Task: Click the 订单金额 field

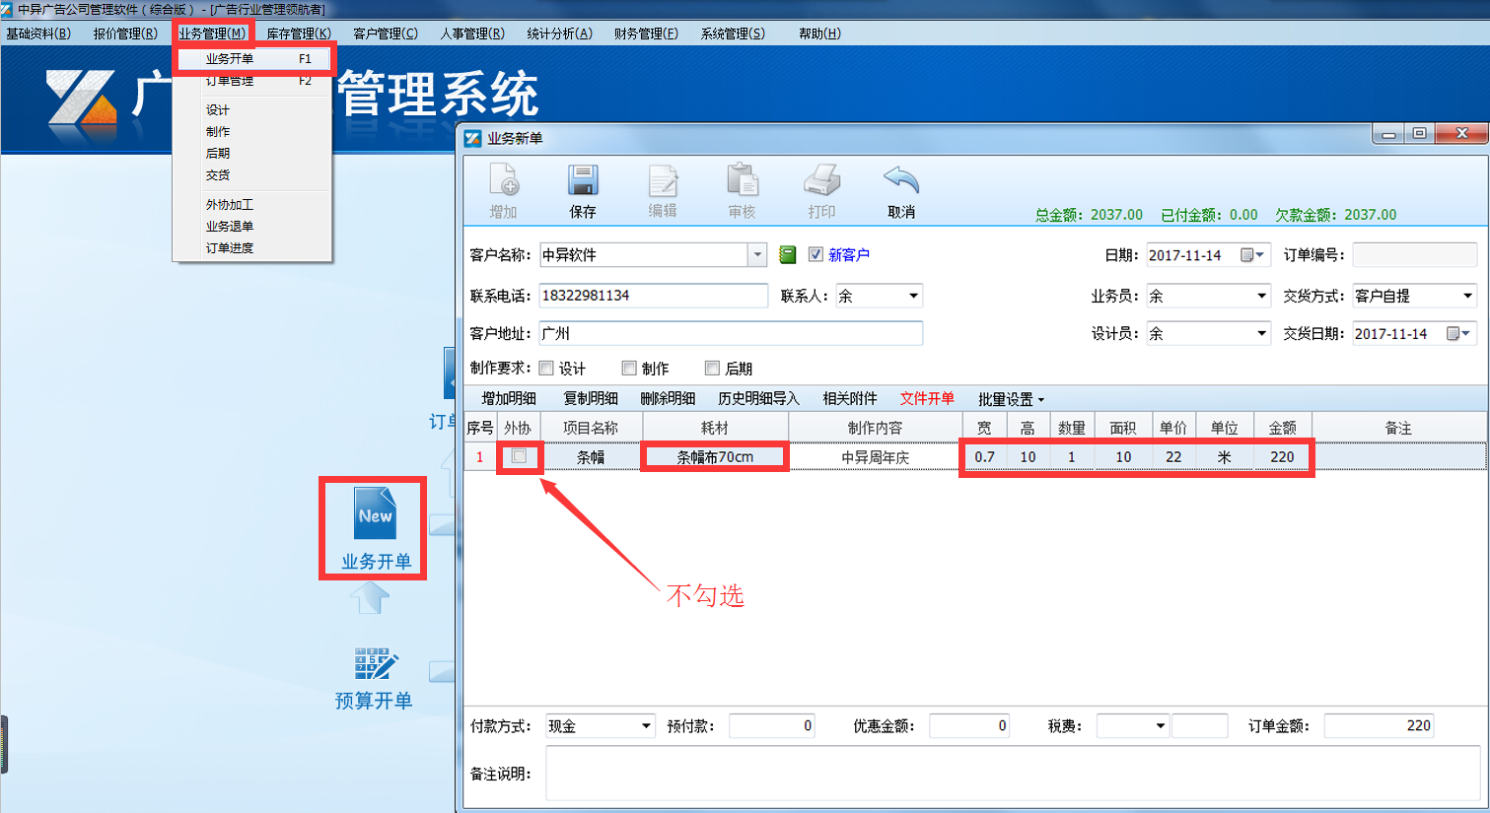Action: 1379,726
